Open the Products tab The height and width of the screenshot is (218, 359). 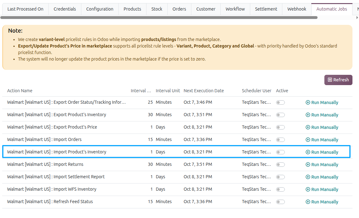click(132, 9)
